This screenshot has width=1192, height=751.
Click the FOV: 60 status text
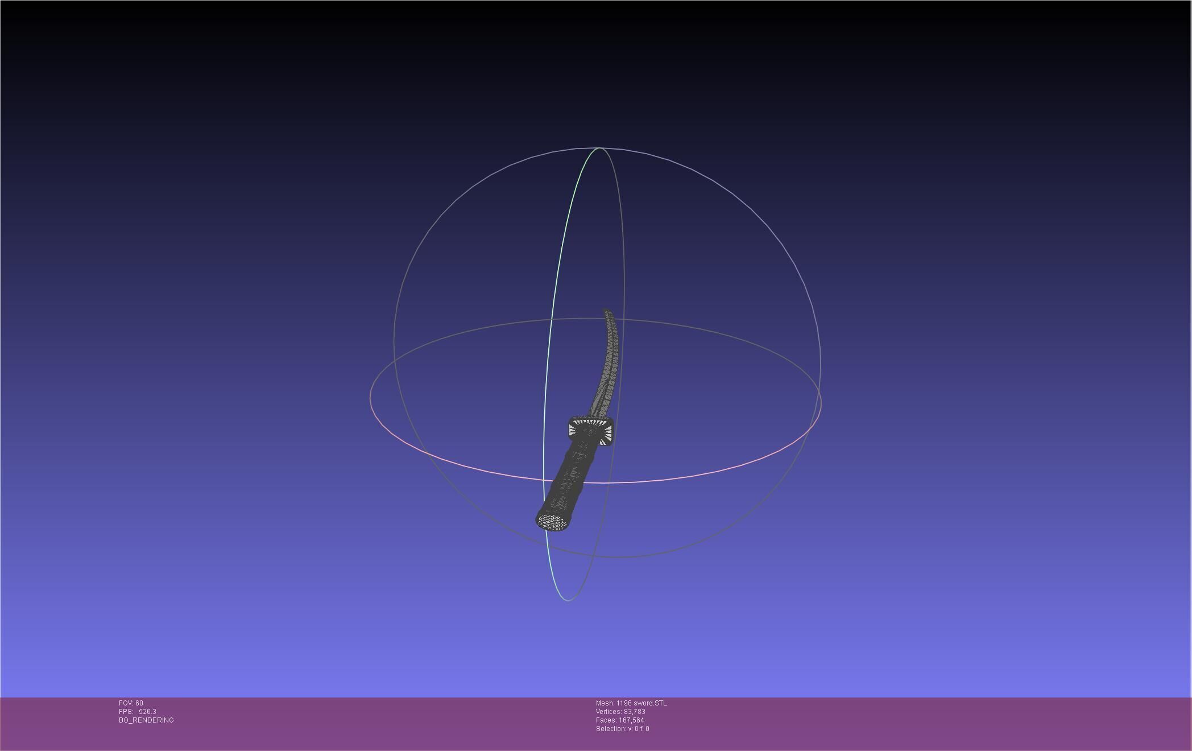131,703
